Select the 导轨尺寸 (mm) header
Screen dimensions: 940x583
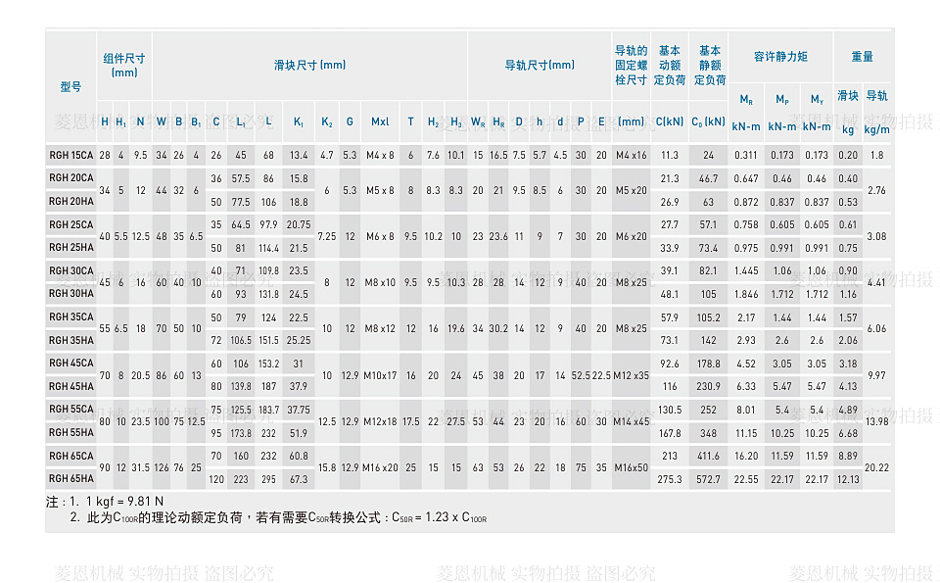pyautogui.click(x=540, y=66)
